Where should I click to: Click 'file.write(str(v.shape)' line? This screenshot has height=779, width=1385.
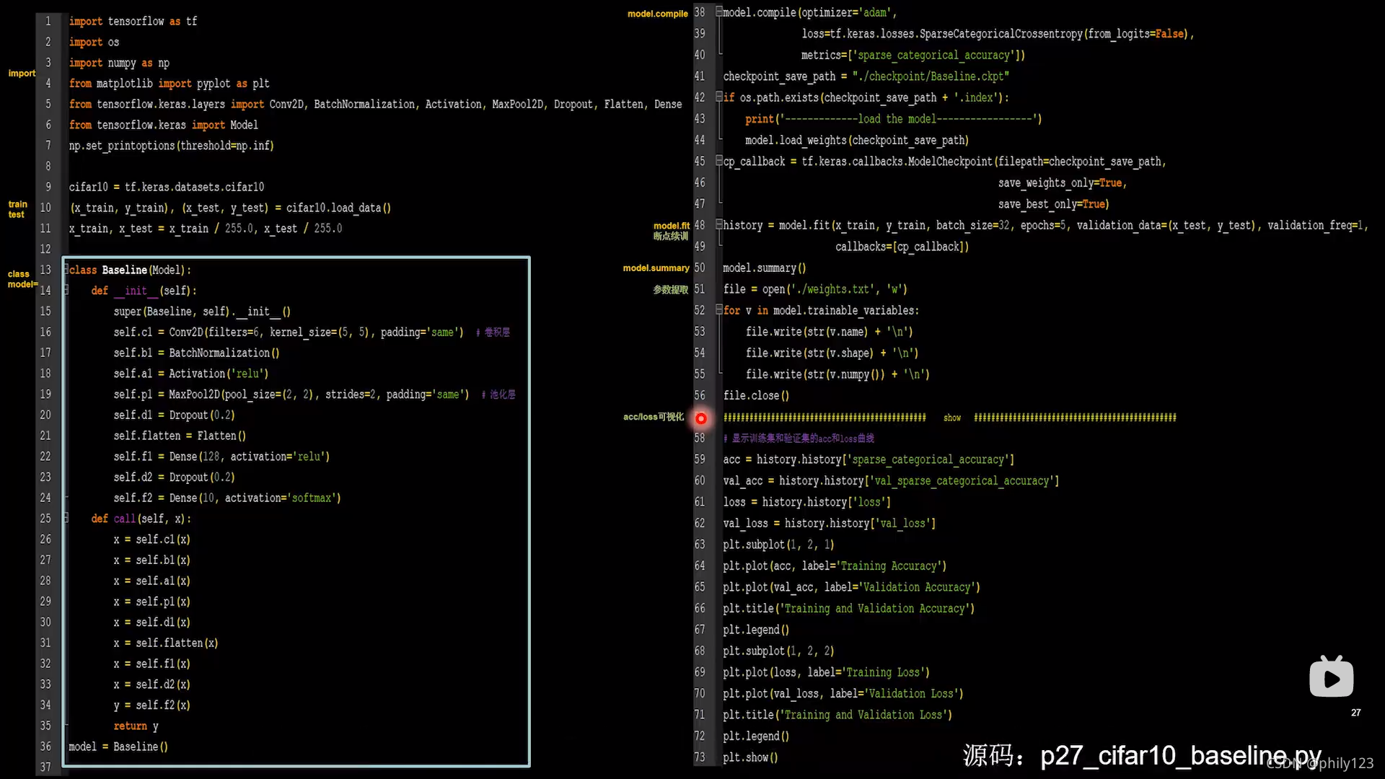[x=832, y=353]
